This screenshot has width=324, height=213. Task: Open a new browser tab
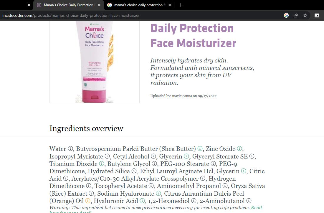tap(181, 5)
